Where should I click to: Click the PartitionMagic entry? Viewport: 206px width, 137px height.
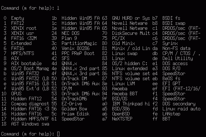pos(79,43)
